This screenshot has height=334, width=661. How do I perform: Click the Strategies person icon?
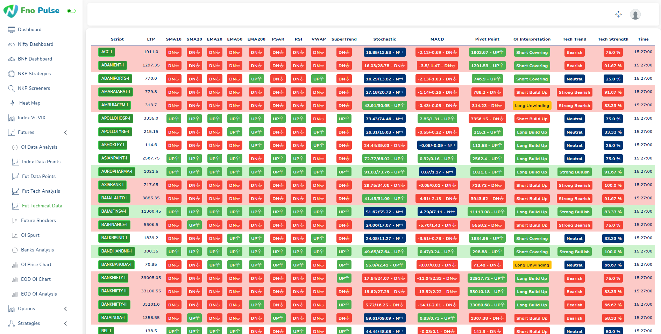(x=12, y=324)
